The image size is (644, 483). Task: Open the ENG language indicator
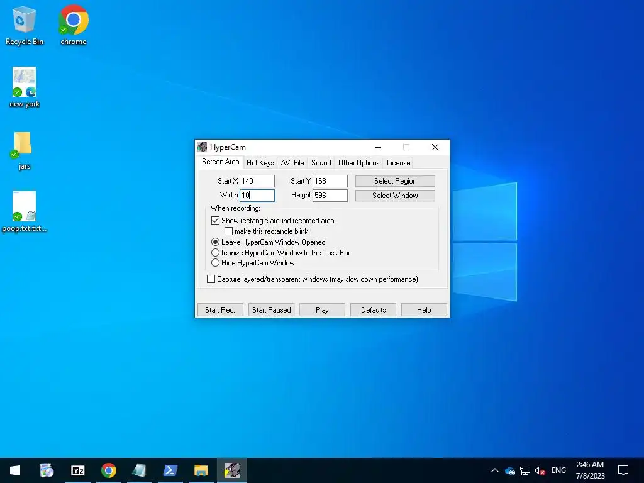(x=558, y=470)
